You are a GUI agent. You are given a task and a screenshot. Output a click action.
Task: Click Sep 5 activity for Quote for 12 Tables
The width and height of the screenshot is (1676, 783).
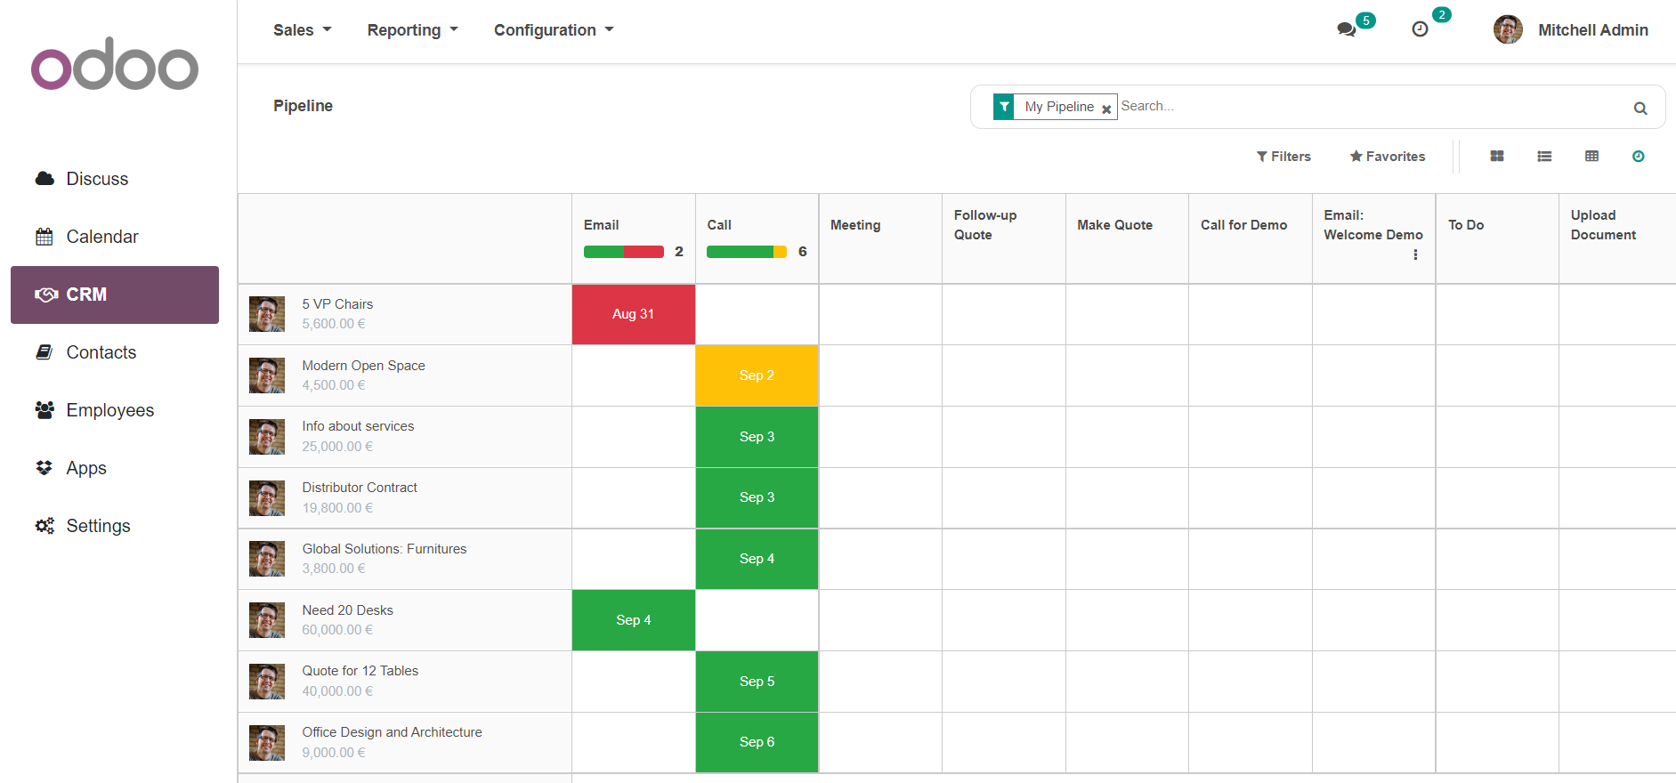coord(757,682)
